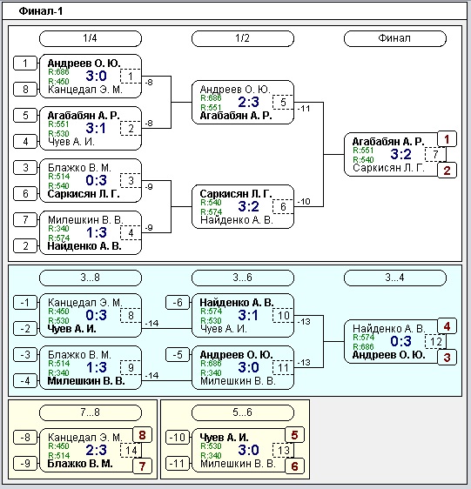
Task: Open match number 1 dashed box
Action: [x=131, y=76]
